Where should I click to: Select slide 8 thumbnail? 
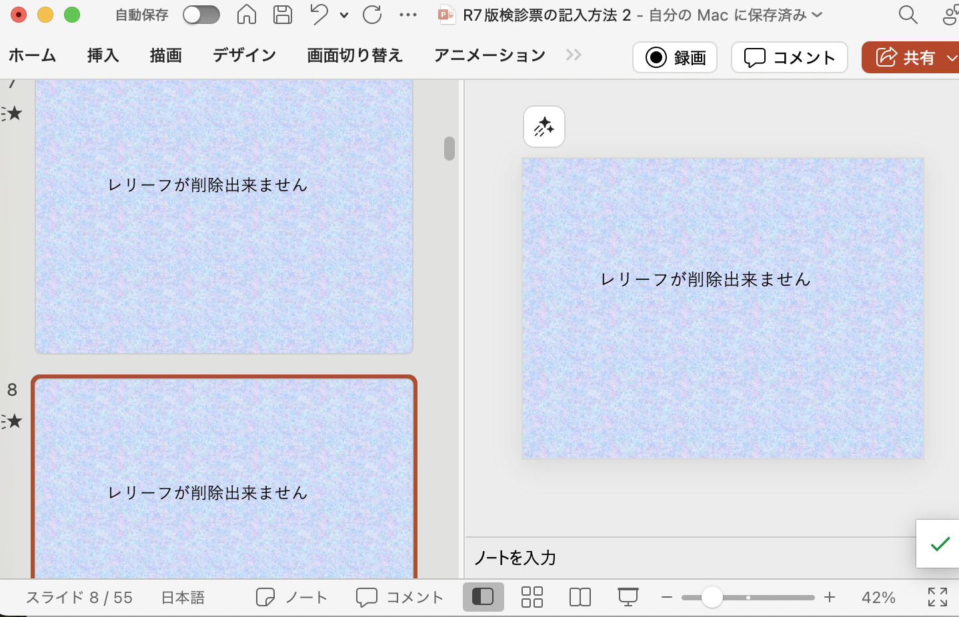(224, 477)
